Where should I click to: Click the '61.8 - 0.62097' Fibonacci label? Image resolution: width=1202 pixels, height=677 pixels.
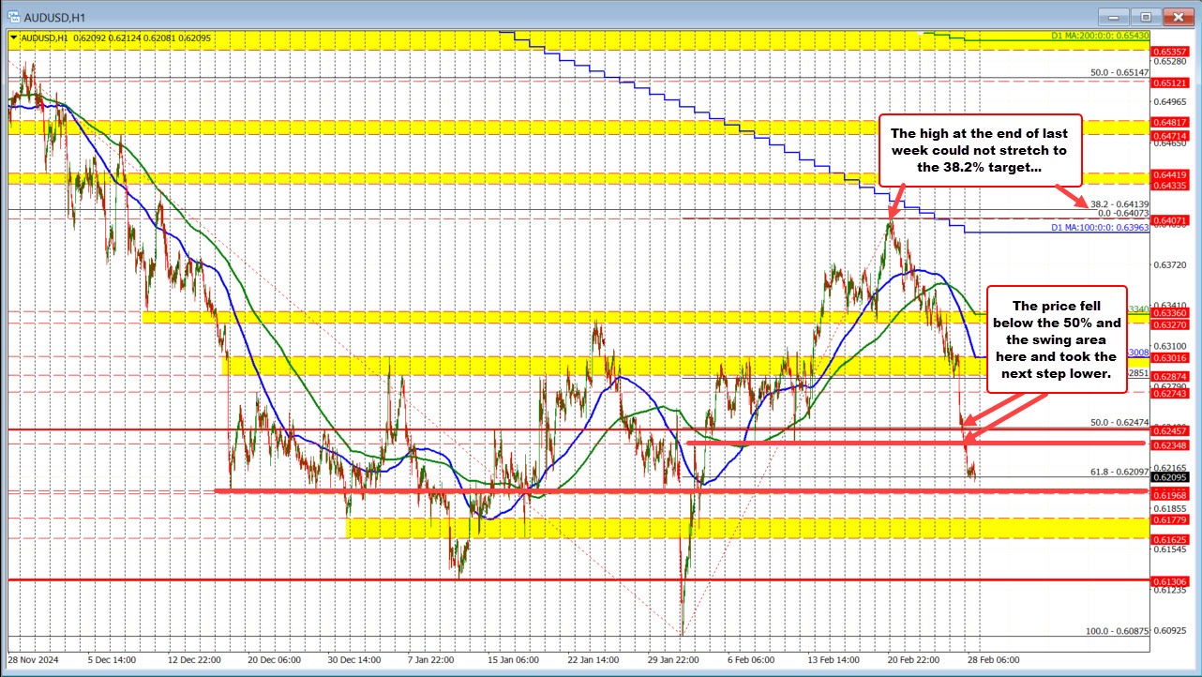click(x=1119, y=471)
